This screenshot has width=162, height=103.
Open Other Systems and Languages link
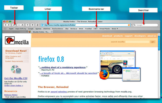coord(13,57)
